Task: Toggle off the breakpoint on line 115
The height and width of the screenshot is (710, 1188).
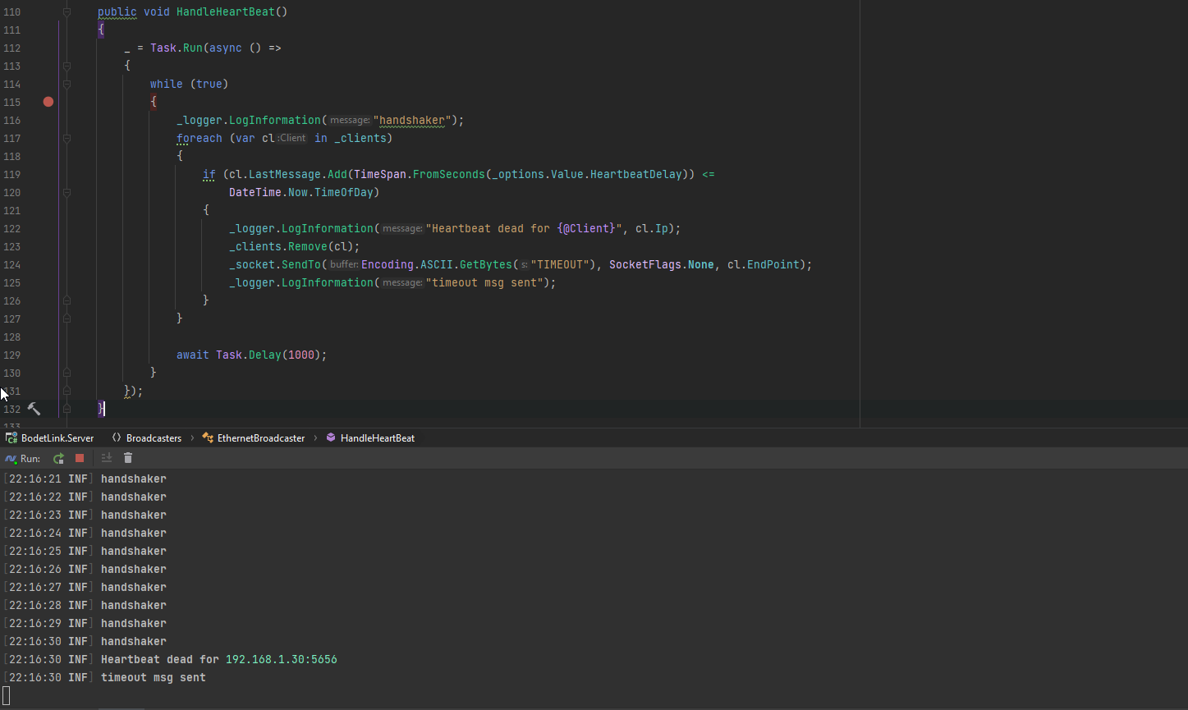Action: tap(48, 102)
